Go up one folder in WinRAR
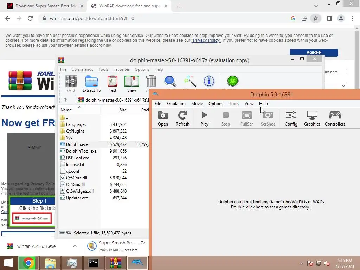 coord(65,100)
